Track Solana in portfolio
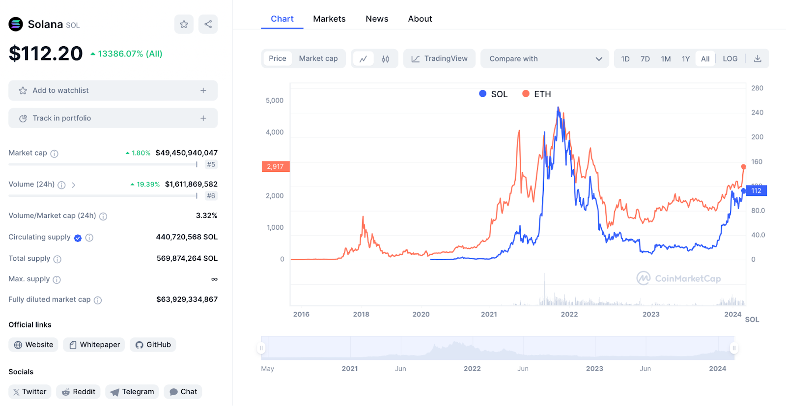The height and width of the screenshot is (406, 786). point(113,118)
